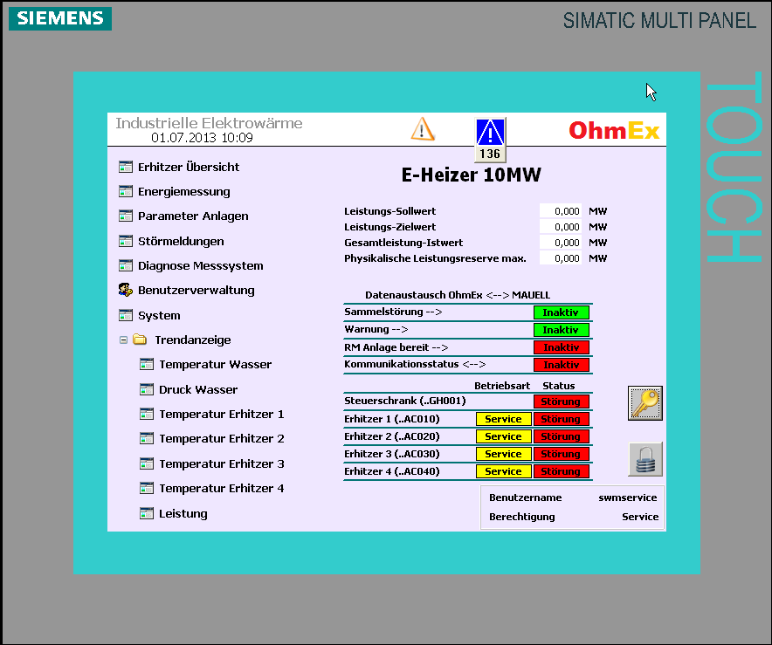
Task: Click the screen icon beside Temperatur Erhitzer 1
Action: tap(147, 415)
